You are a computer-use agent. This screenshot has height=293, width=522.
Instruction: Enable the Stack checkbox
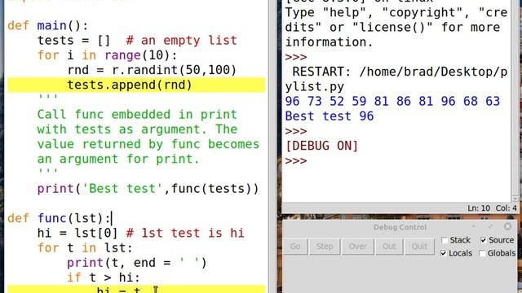click(444, 240)
